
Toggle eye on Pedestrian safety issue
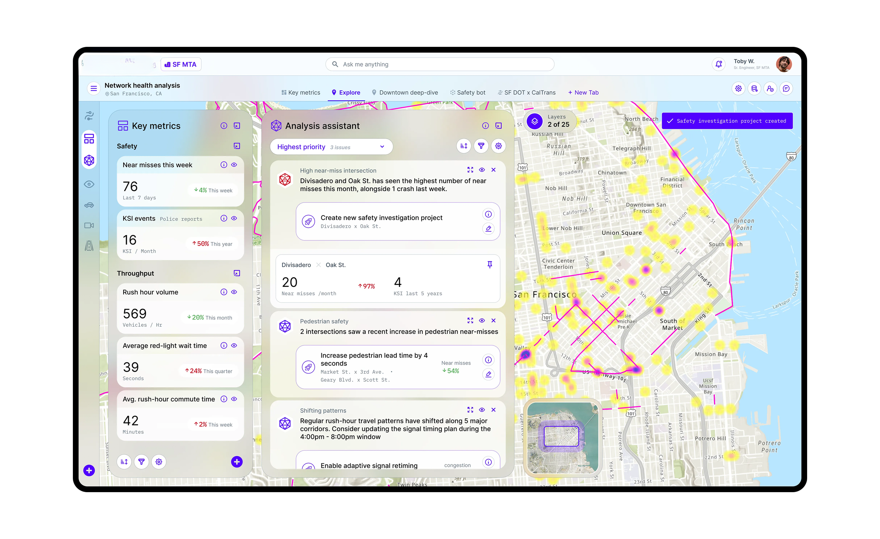point(482,320)
